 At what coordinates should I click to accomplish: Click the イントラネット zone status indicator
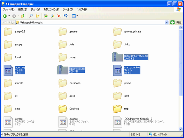158,135
